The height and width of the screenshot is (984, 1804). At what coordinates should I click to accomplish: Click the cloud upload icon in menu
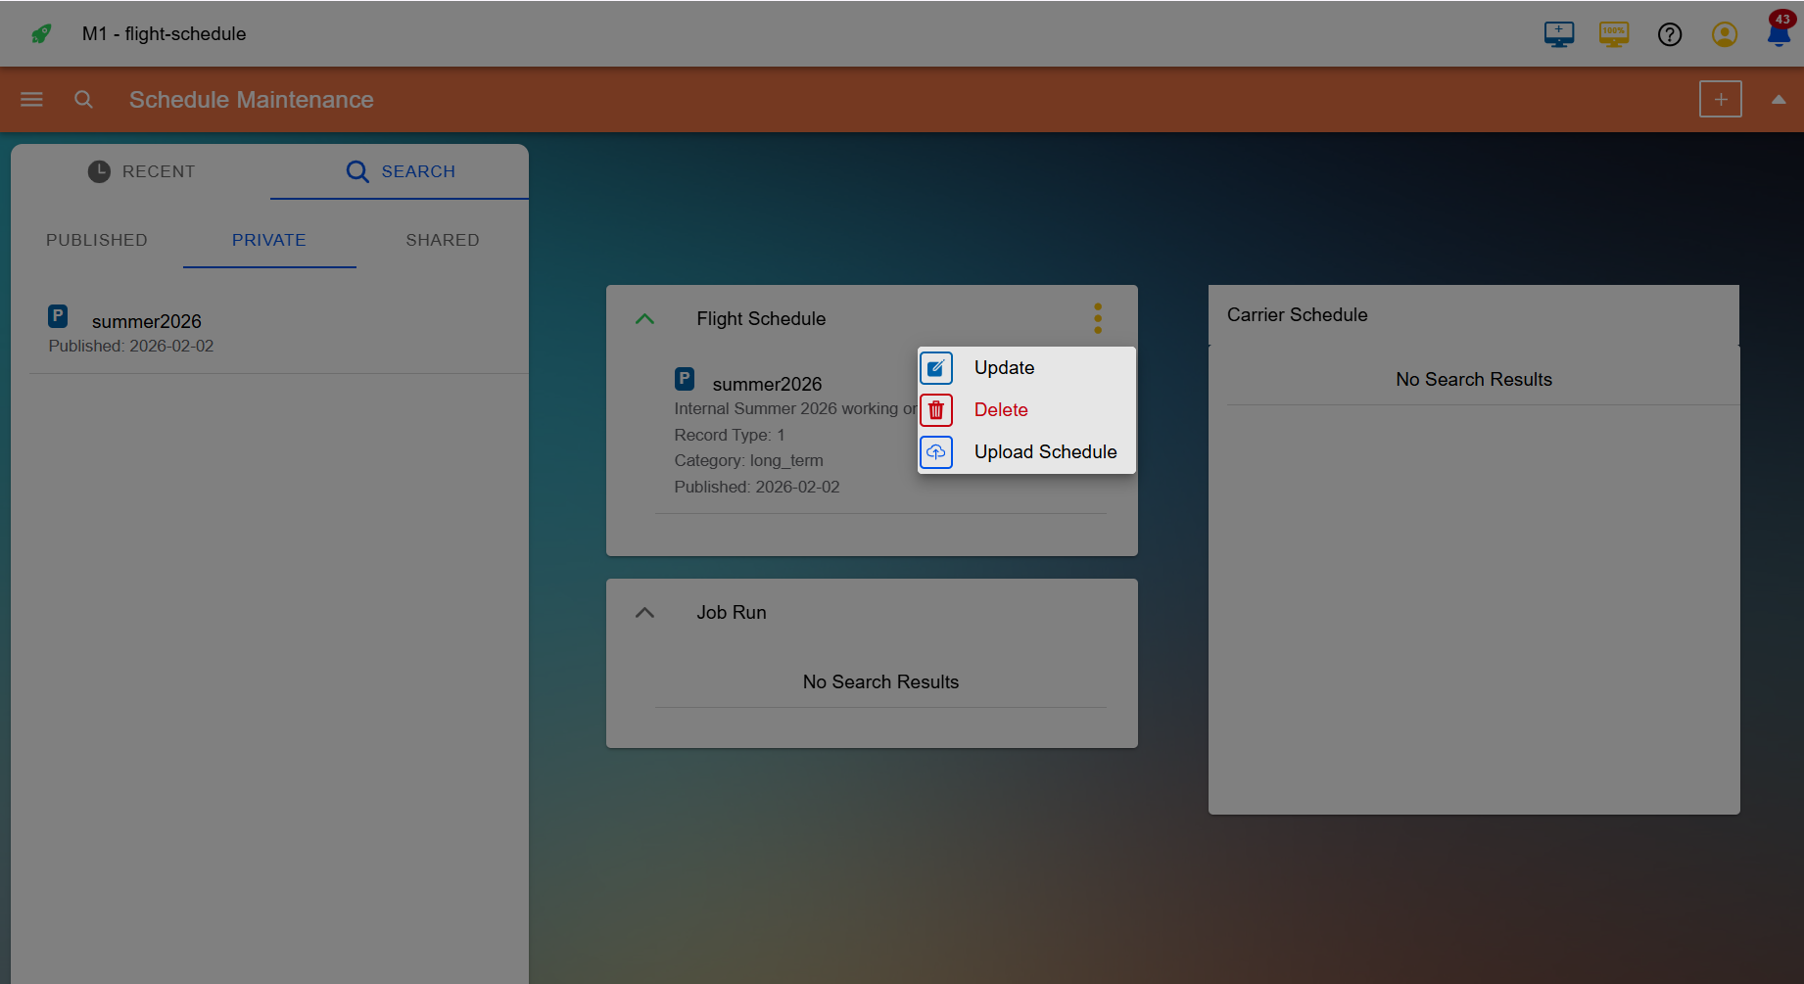pos(936,452)
